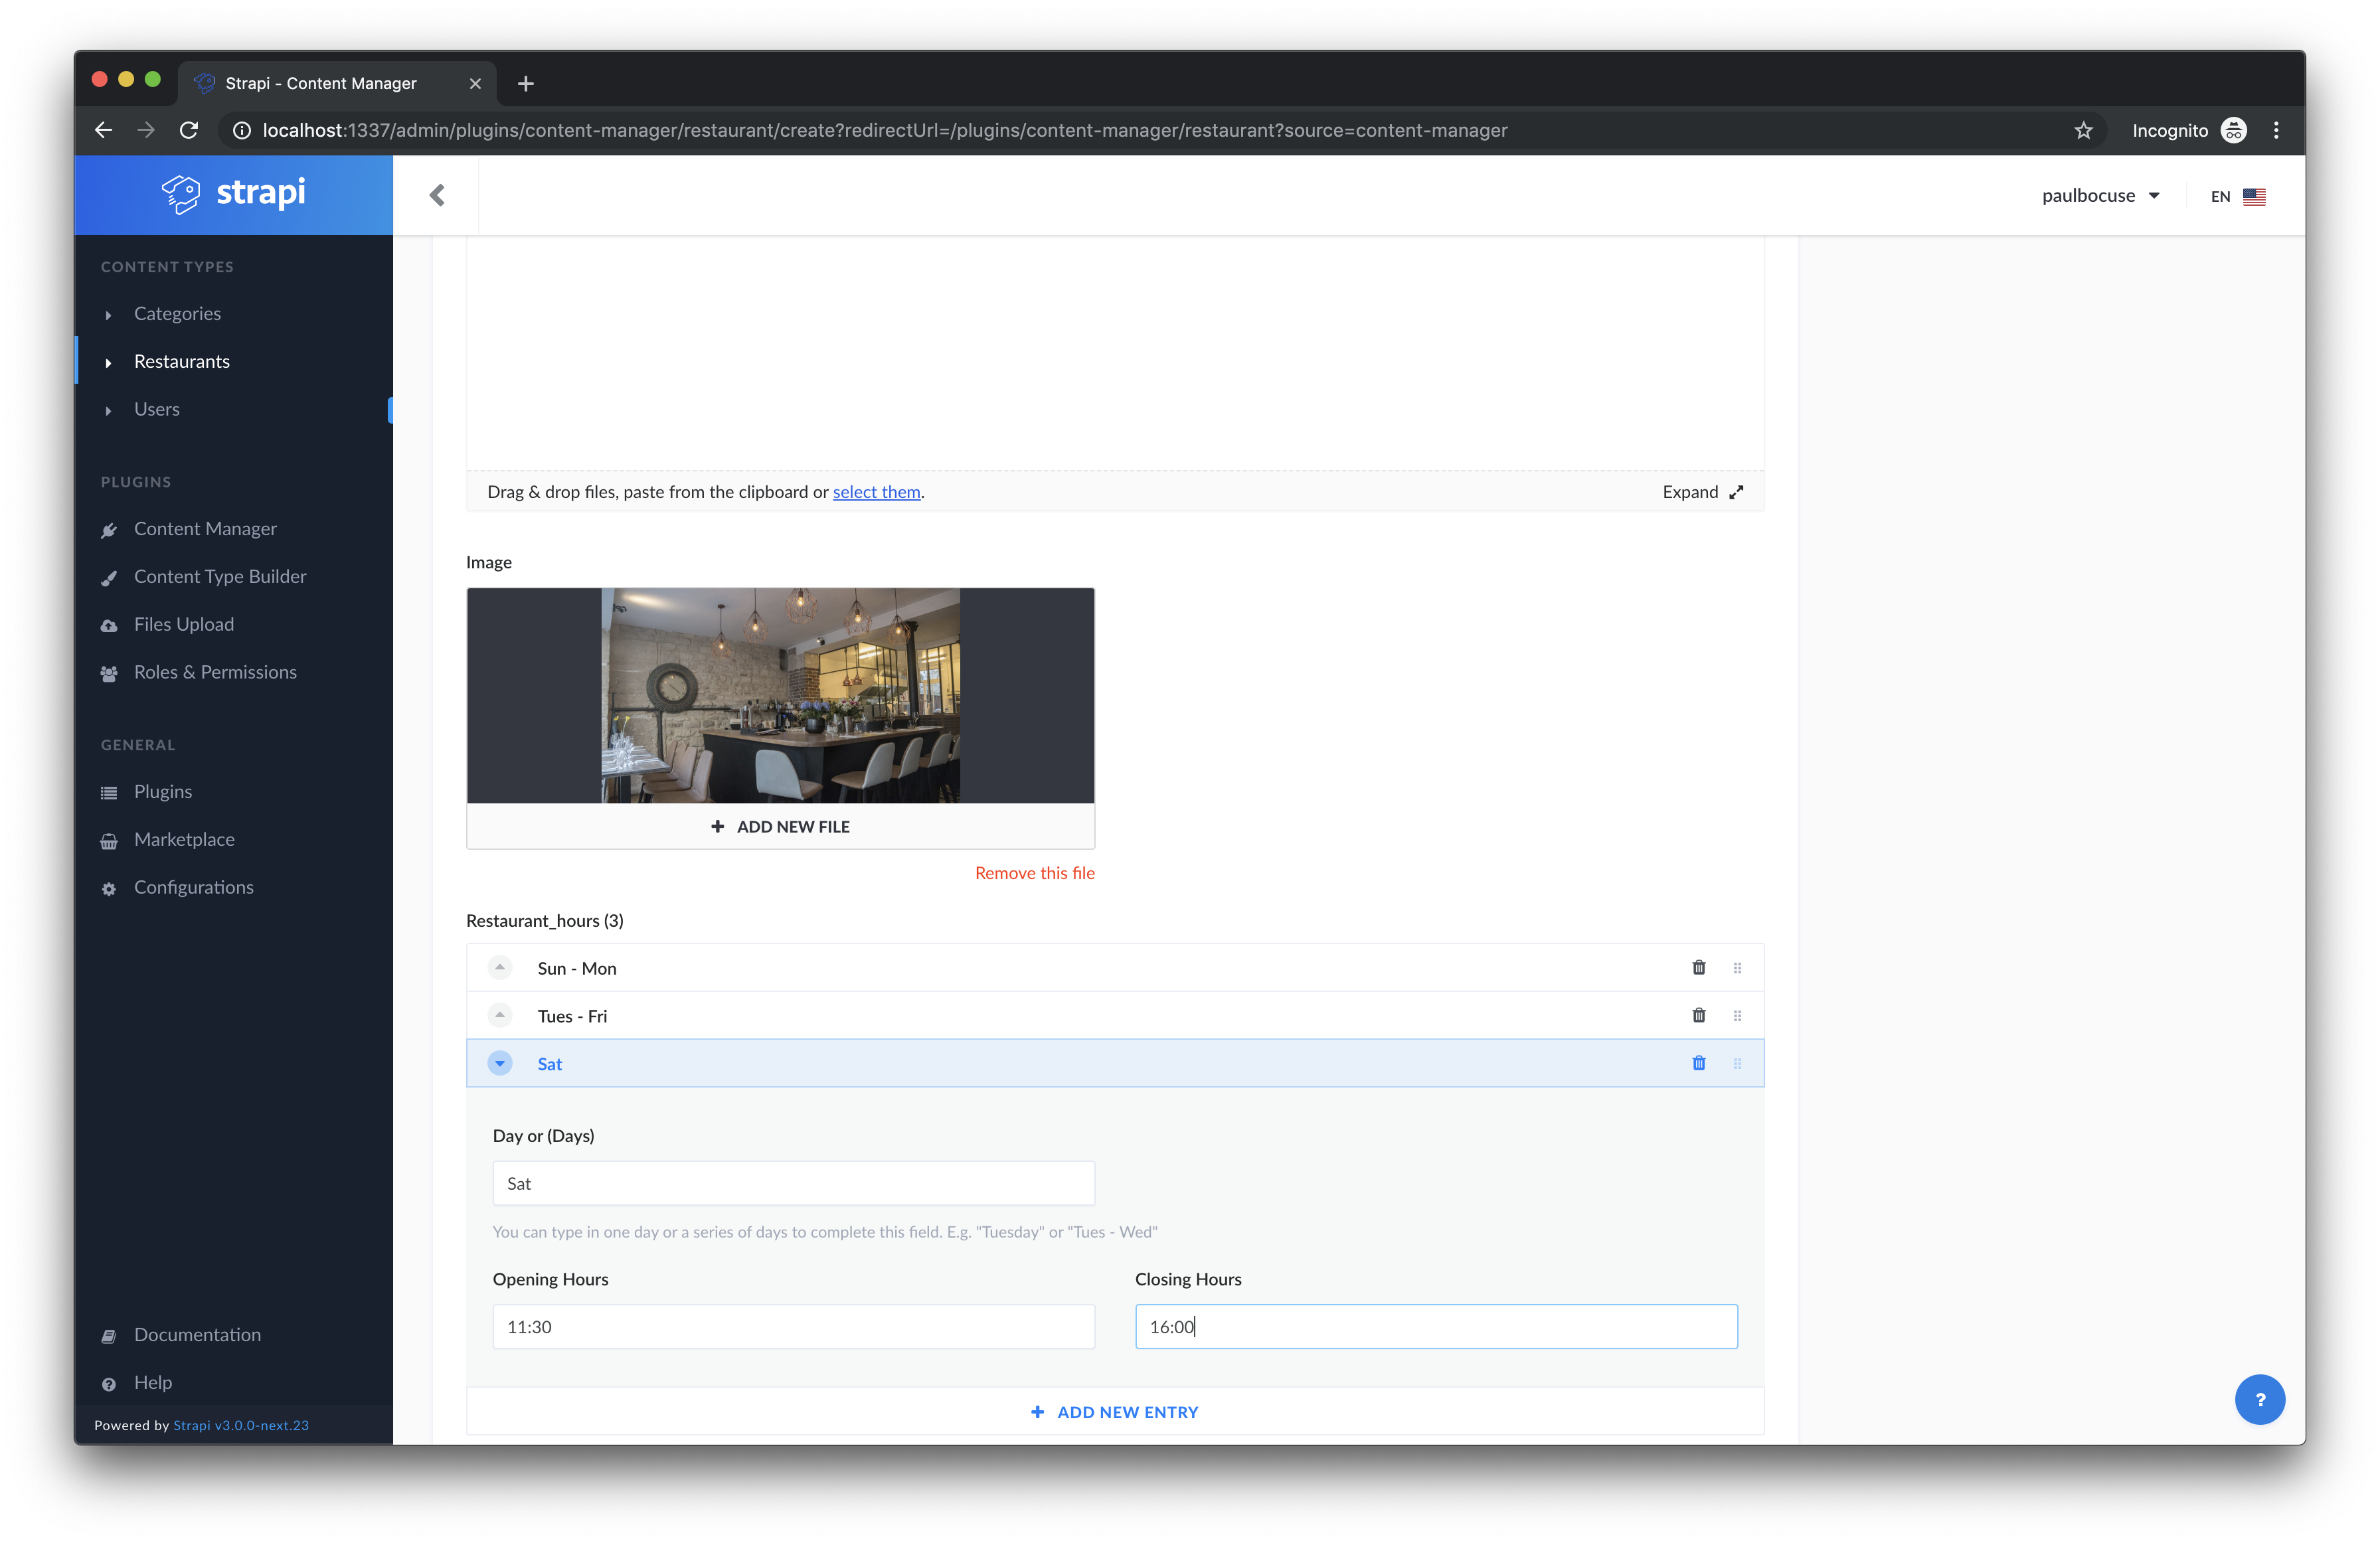The image size is (2380, 1543).
Task: Click the back chevron in the header
Action: pyautogui.click(x=437, y=195)
